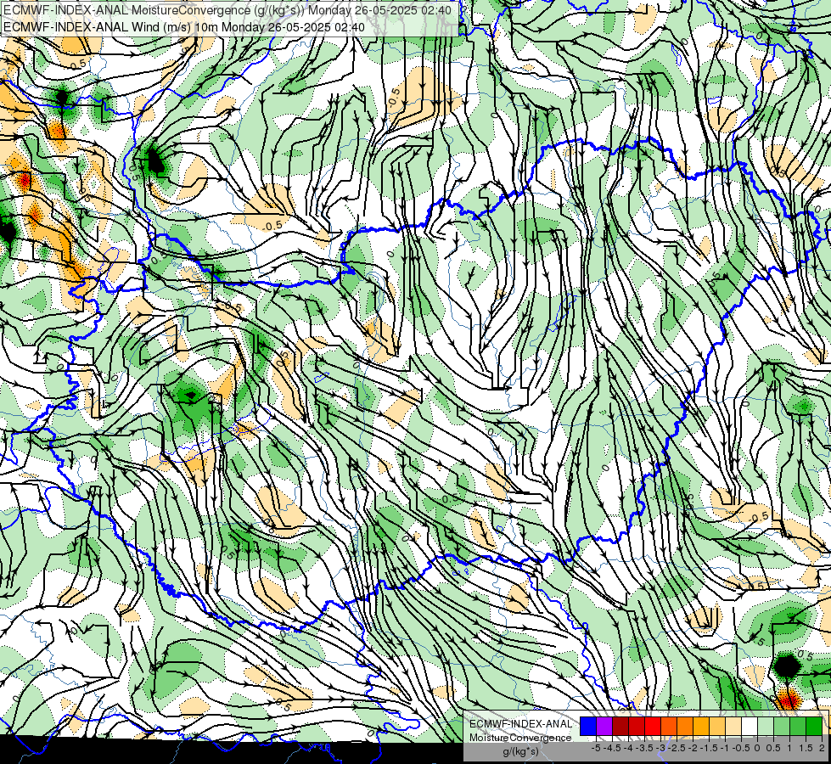Click the '-3' legend scale value
831x764 pixels.
pyautogui.click(x=661, y=748)
